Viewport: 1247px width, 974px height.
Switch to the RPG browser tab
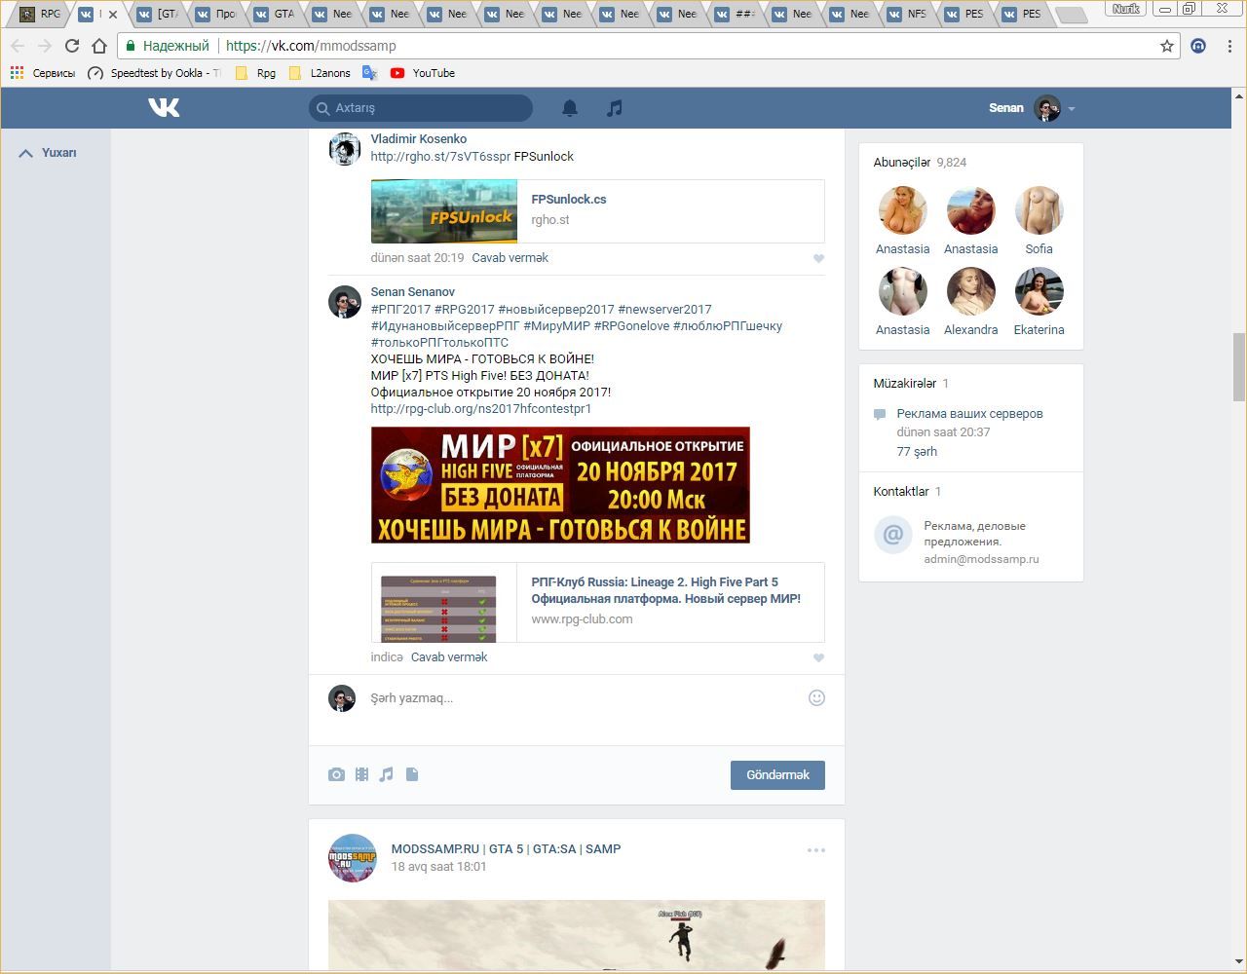coord(39,14)
